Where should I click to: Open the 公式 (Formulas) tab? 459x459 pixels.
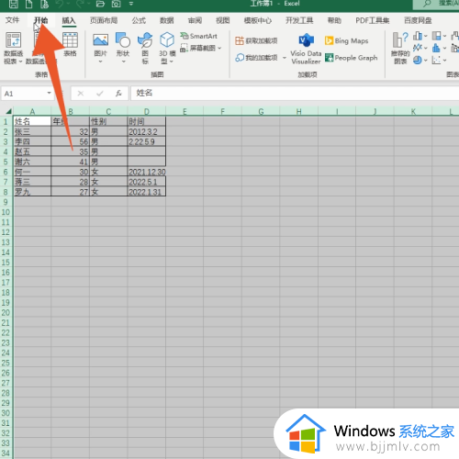click(x=139, y=20)
